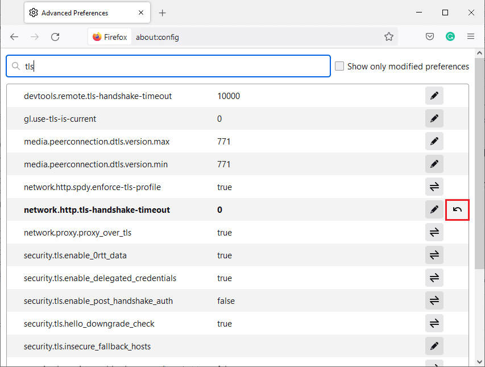Select network.http.spdy.enforce-tls-profile name
This screenshot has width=485, height=367.
93,187
